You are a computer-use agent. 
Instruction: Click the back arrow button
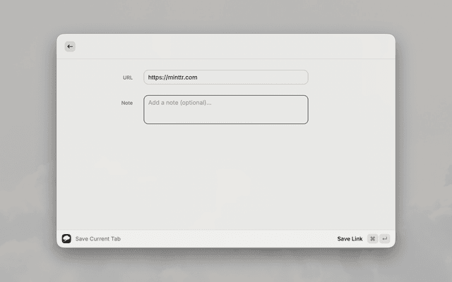(70, 47)
